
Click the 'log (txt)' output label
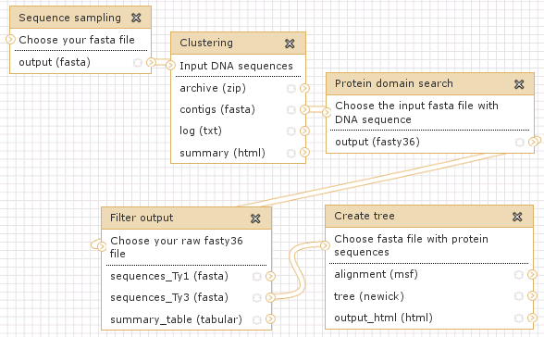pyautogui.click(x=201, y=131)
